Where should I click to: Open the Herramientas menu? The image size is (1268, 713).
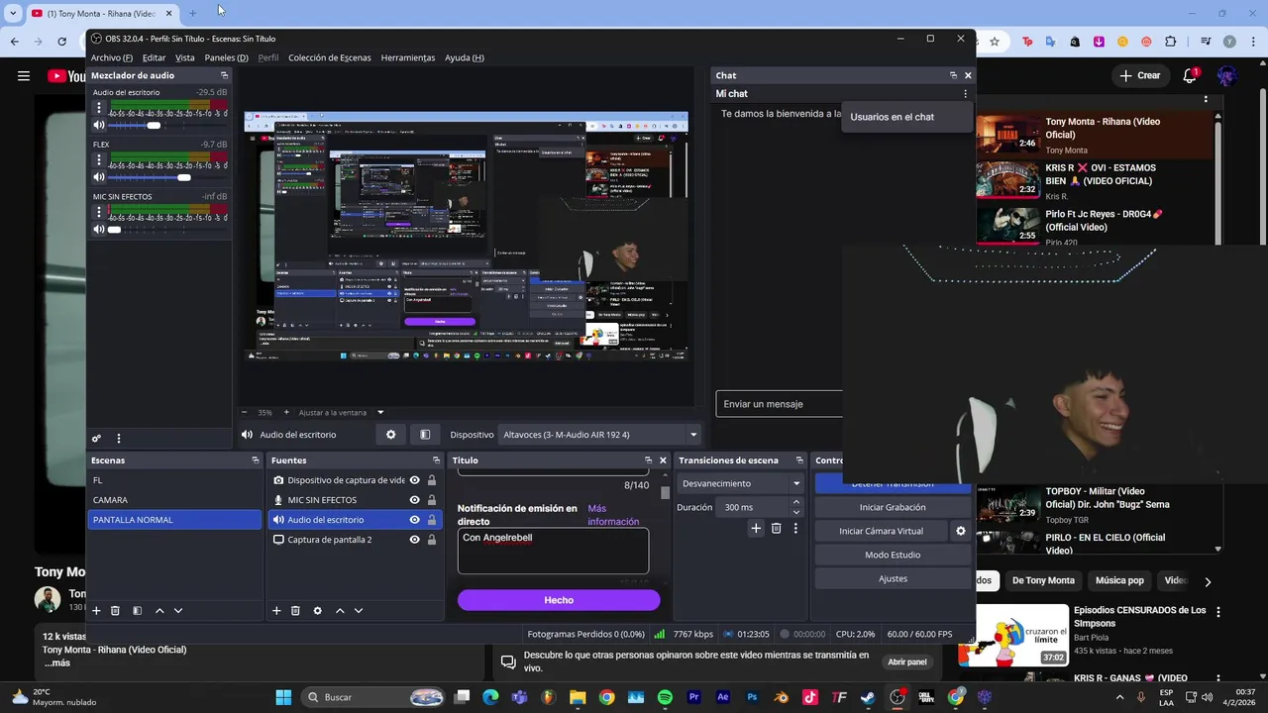coord(408,57)
